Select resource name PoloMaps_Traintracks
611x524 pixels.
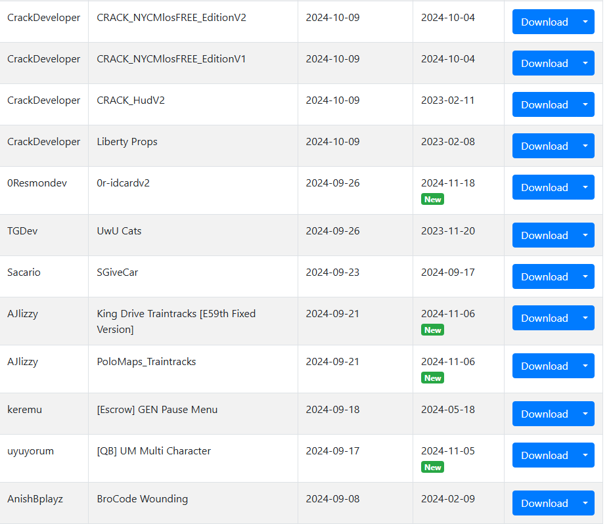(x=146, y=362)
